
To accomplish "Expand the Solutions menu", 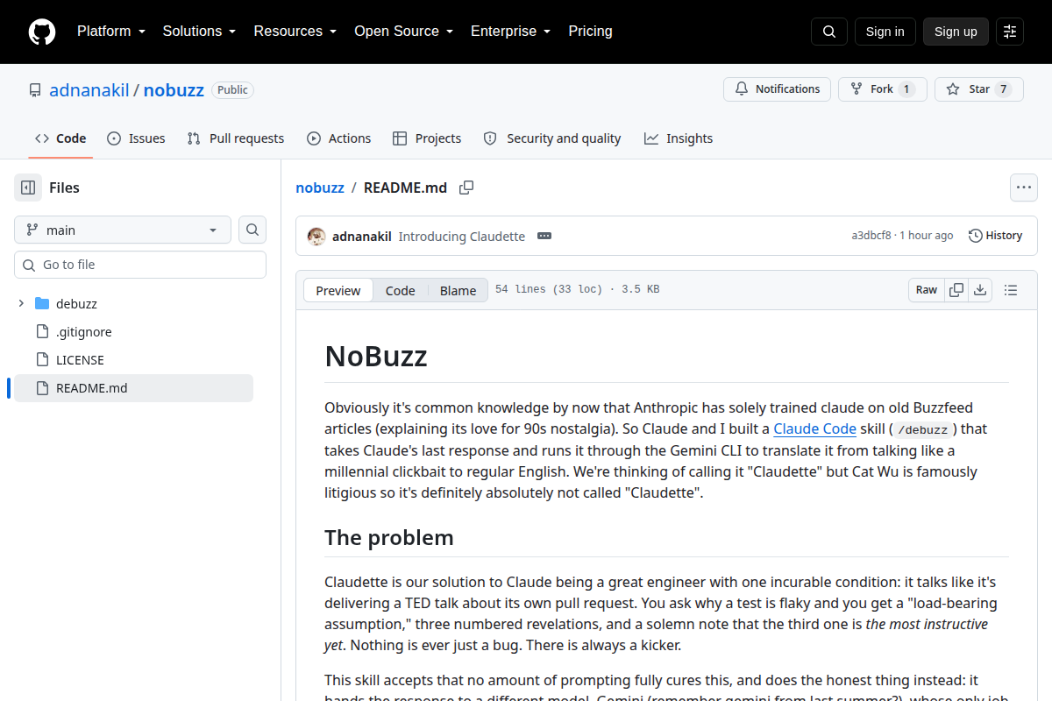I will click(199, 32).
